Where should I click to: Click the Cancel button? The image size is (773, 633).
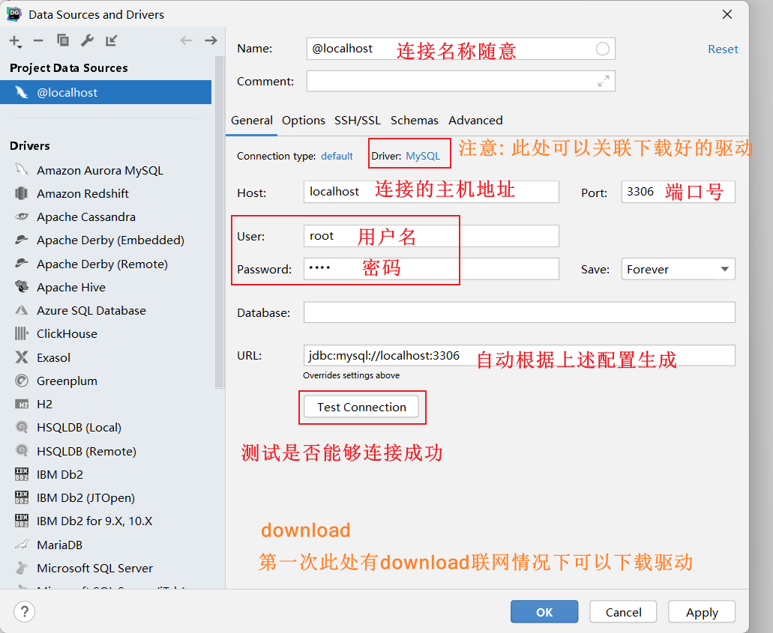click(x=623, y=612)
